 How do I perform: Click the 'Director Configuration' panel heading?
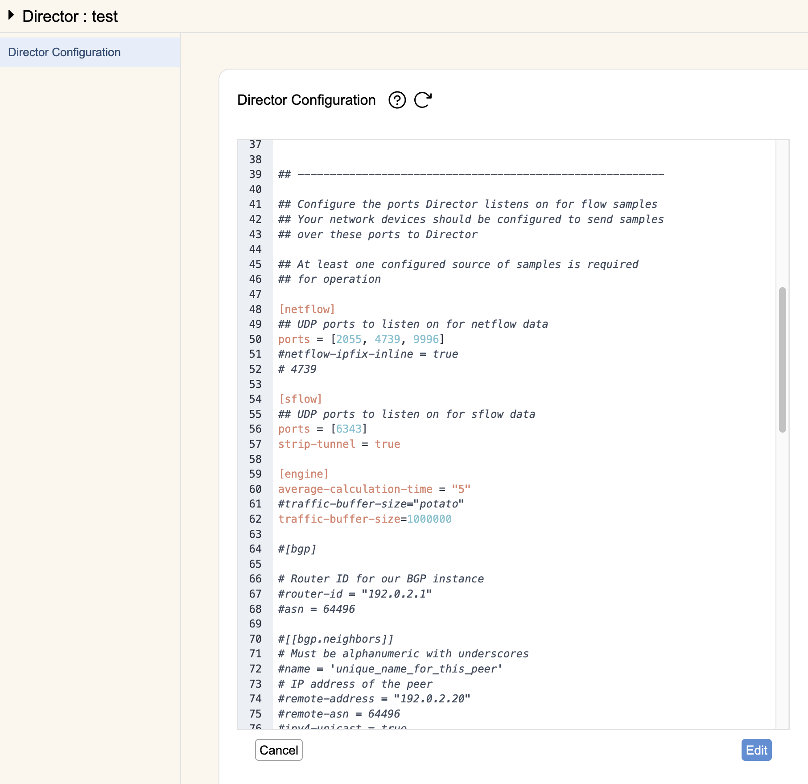coord(306,100)
